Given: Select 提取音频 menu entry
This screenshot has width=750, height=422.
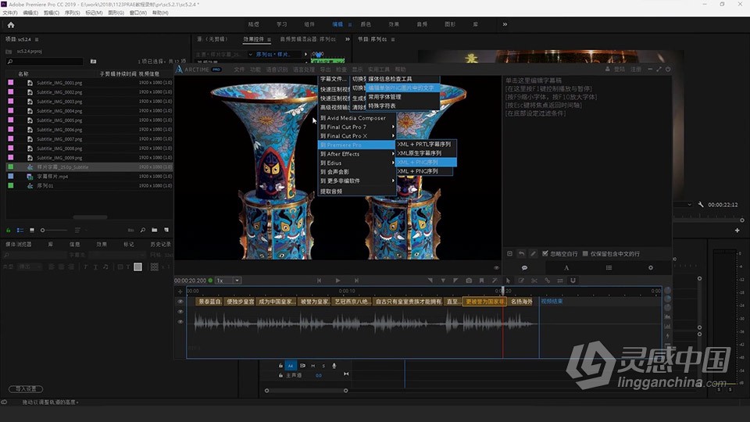Looking at the screenshot, I should coord(331,191).
